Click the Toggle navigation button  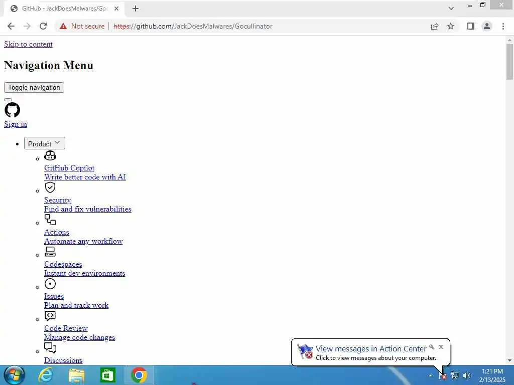tap(34, 87)
